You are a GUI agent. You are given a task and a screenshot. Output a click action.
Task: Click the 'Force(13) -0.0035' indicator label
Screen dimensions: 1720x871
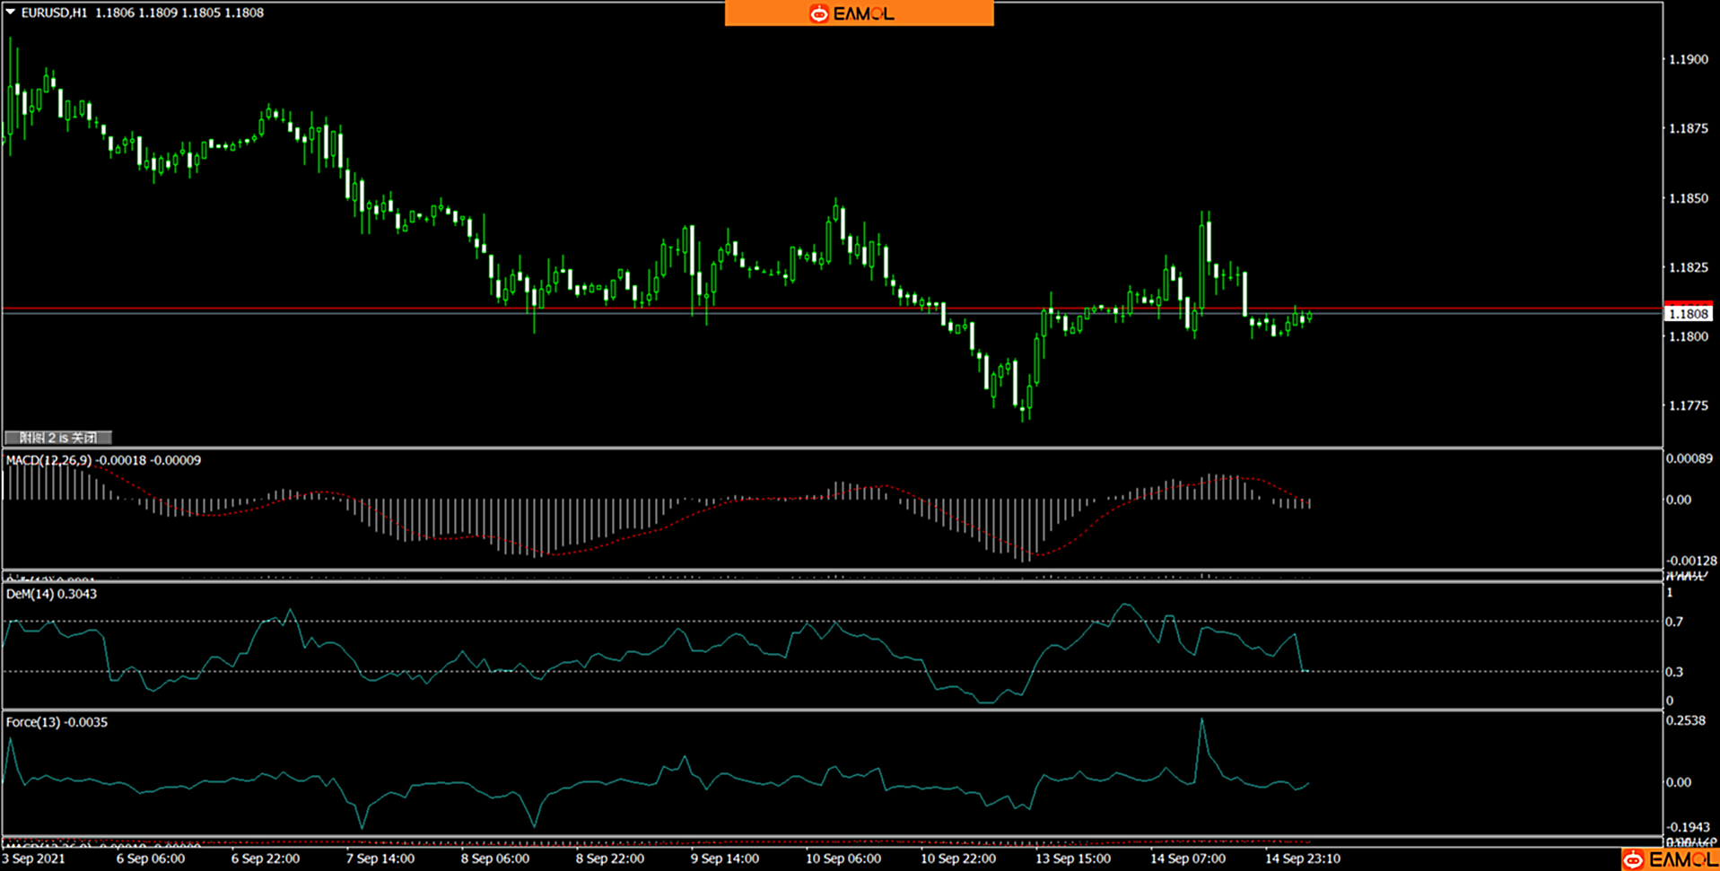(57, 722)
